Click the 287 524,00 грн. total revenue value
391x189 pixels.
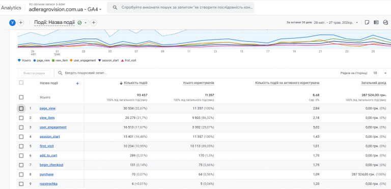point(374,95)
